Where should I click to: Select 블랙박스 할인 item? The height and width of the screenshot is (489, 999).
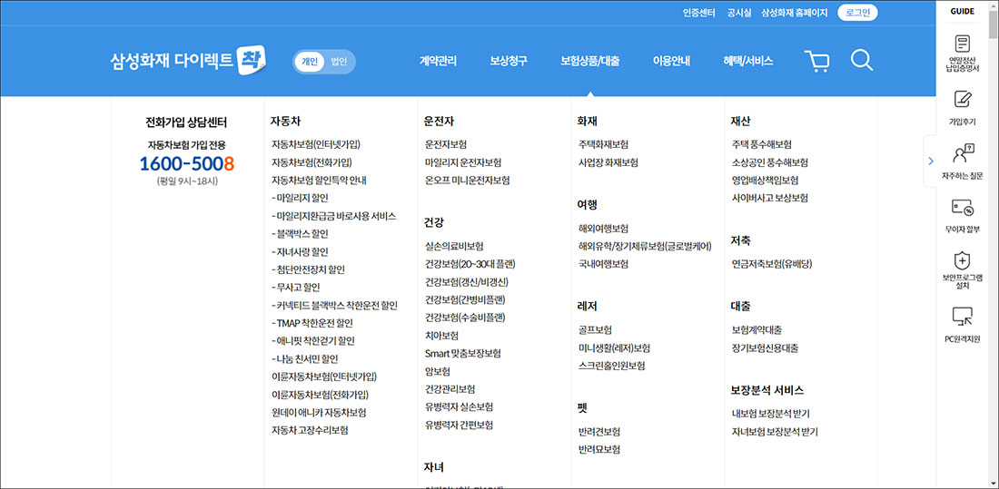tap(300, 234)
